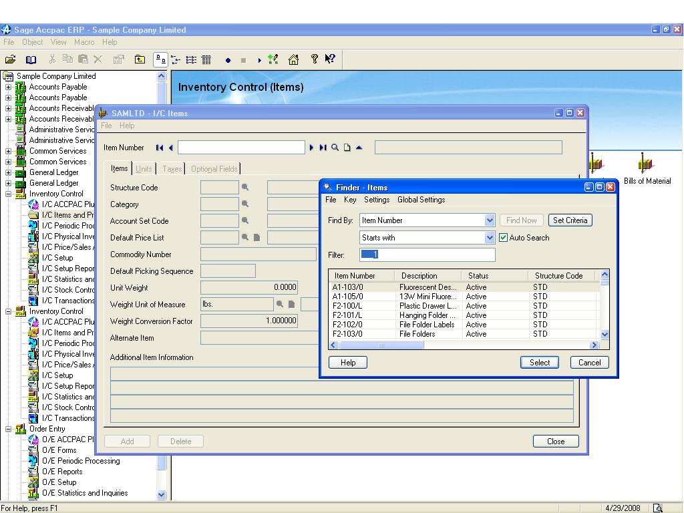684x513 pixels.
Task: Click the go up one level folder icon
Action: point(140,59)
